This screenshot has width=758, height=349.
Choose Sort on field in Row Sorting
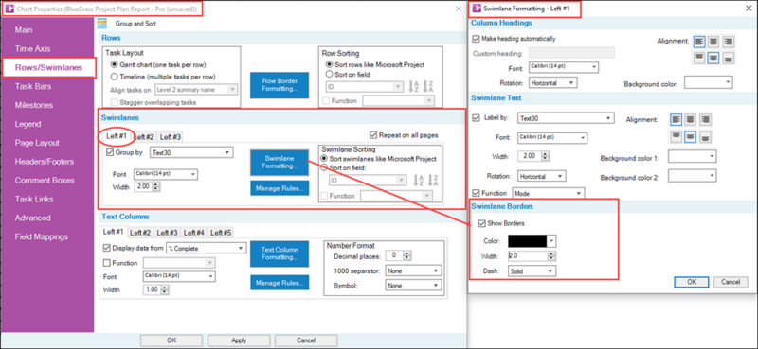click(x=329, y=75)
